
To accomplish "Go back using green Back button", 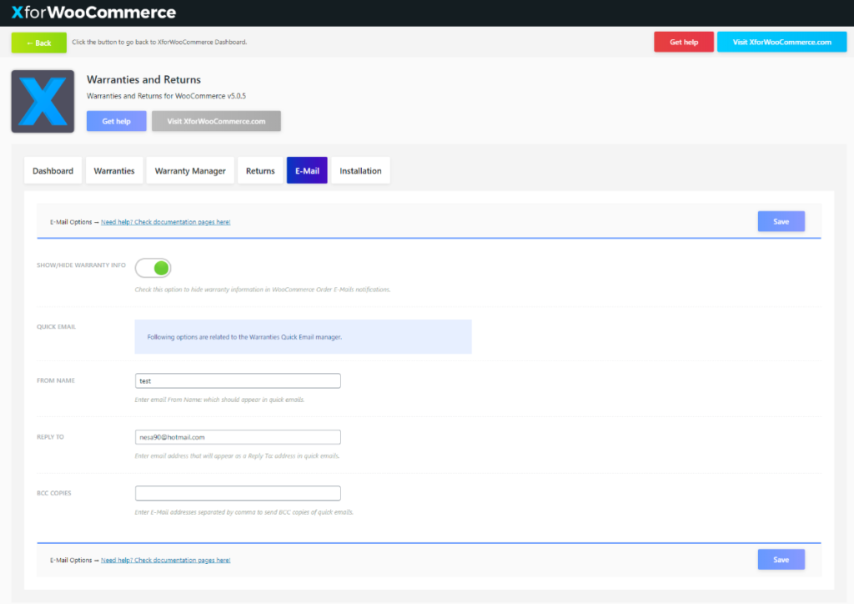I will [38, 43].
